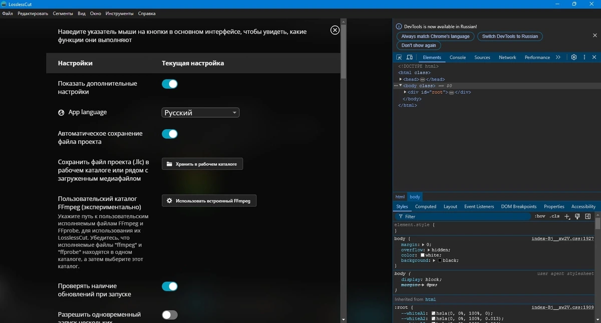601x323 pixels.
Task: Click the ellipsis badge after div id root
Action: [451, 93]
